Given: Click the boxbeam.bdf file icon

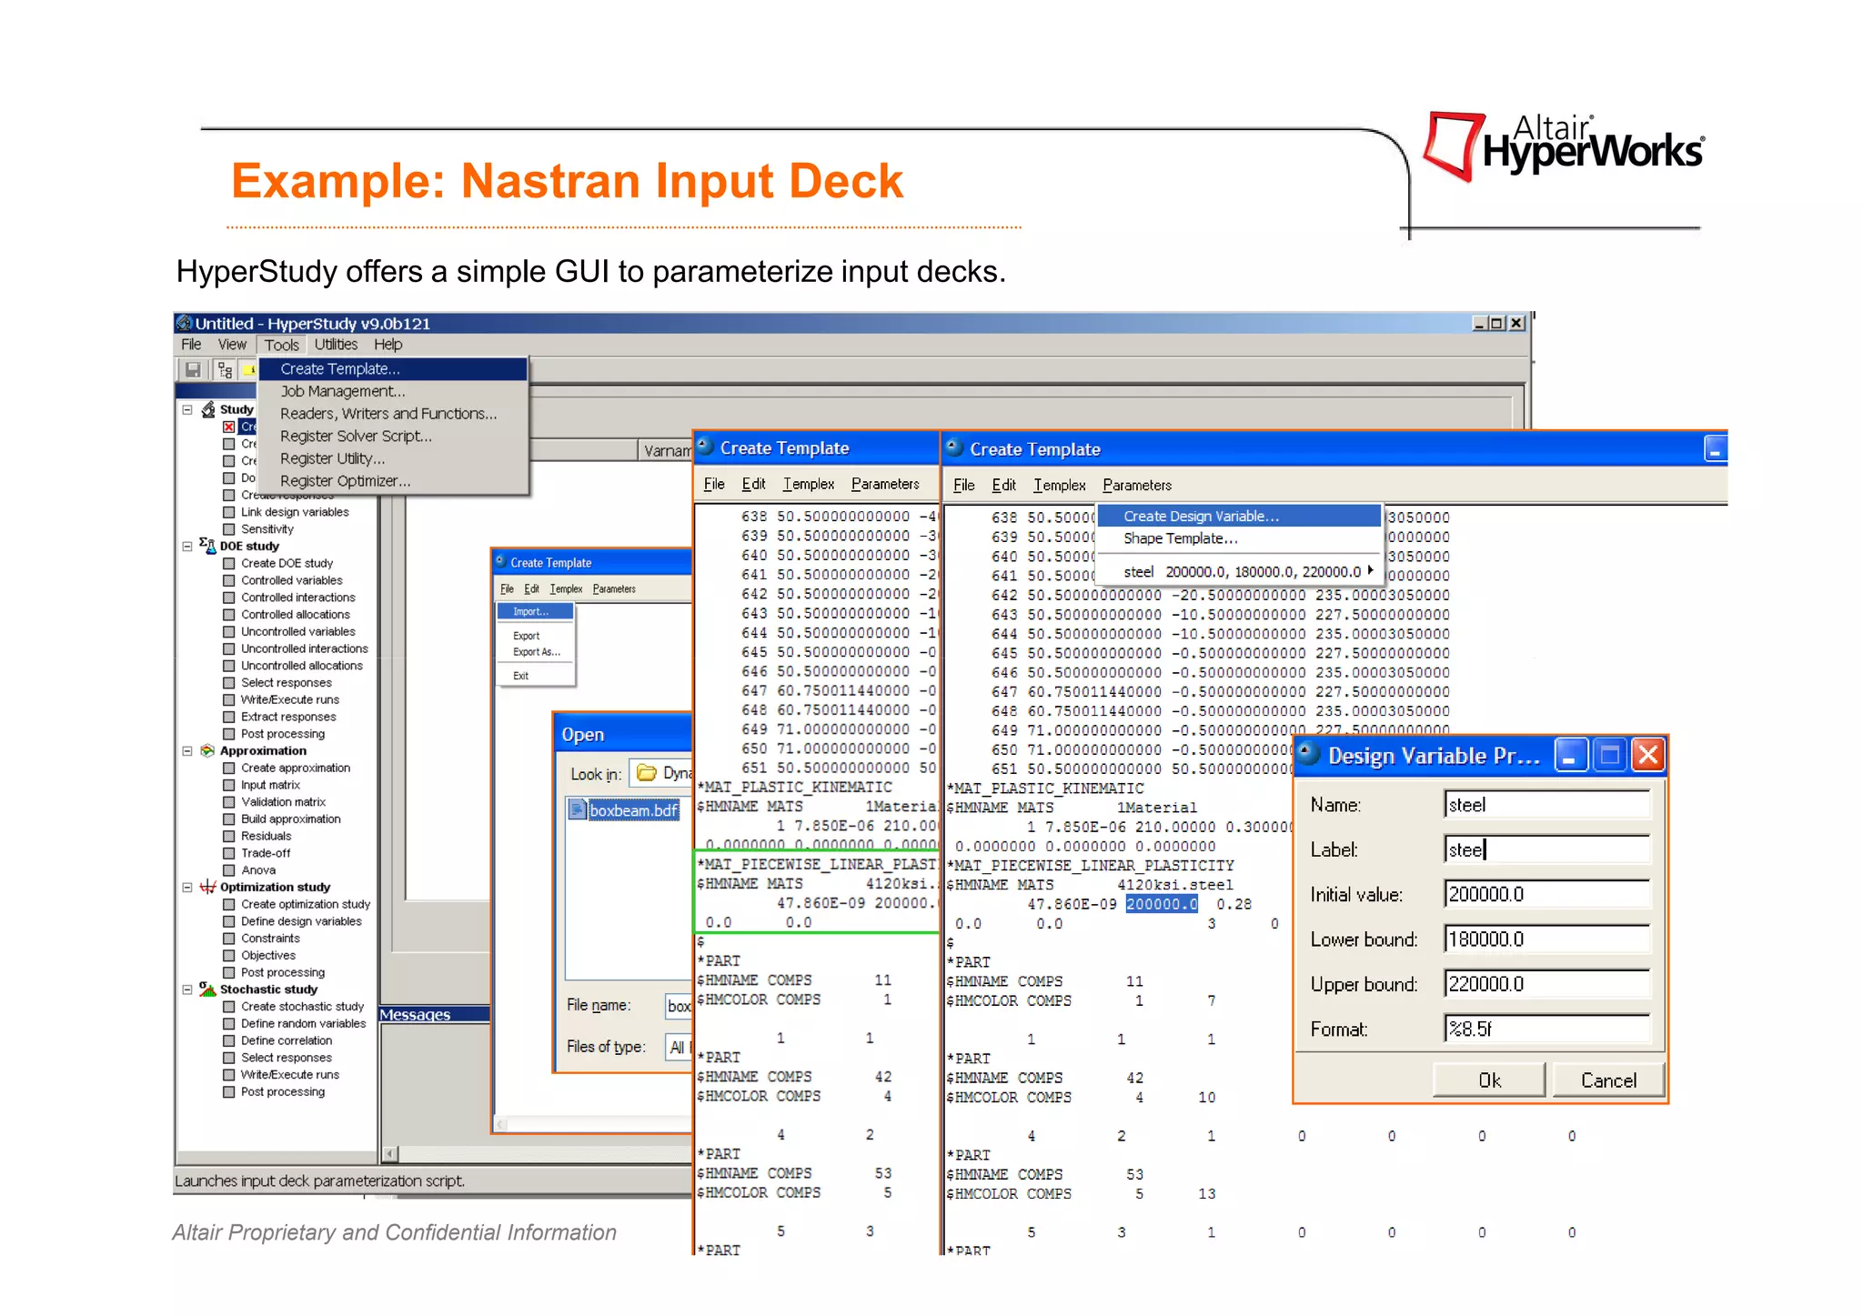Looking at the screenshot, I should [577, 809].
